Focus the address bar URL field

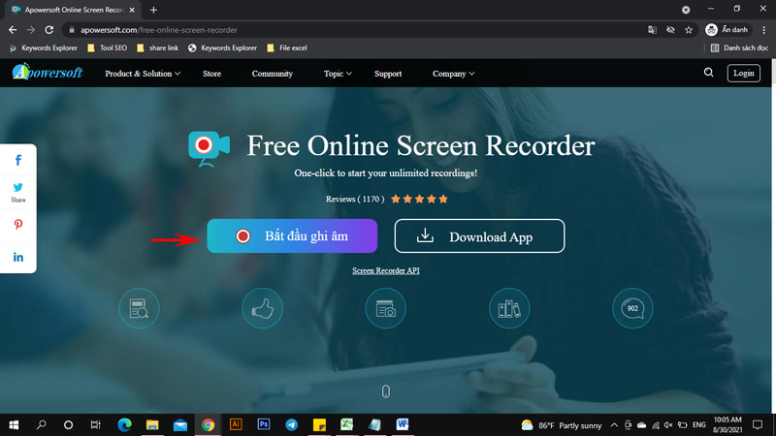[x=339, y=30]
